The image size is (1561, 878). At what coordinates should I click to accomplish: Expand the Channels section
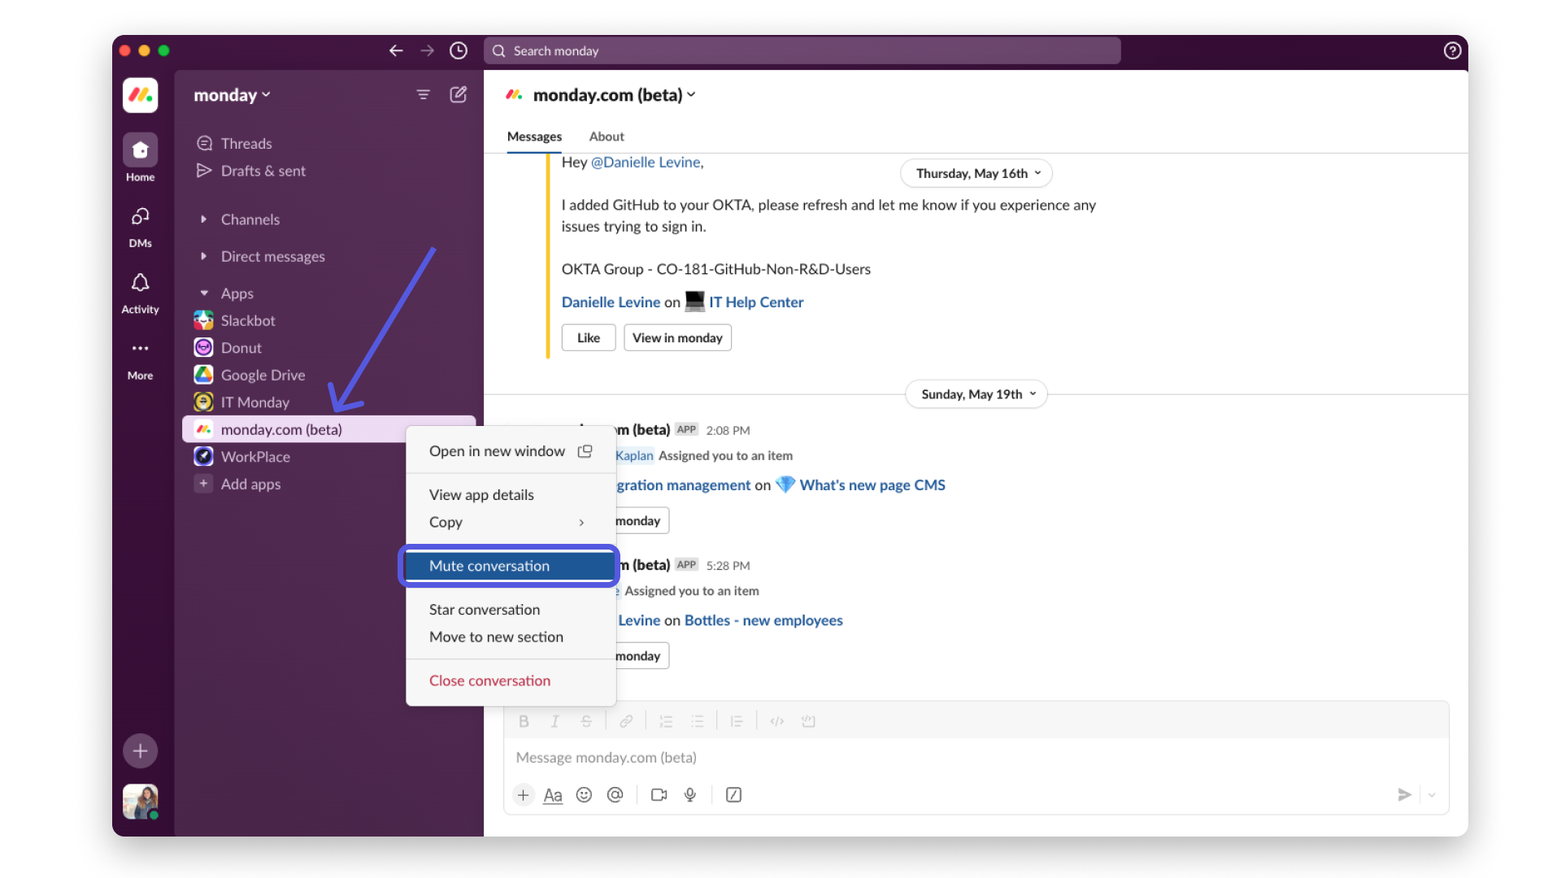[x=203, y=219]
